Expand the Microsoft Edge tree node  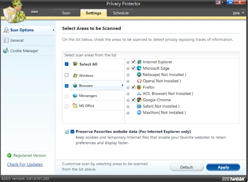pyautogui.click(x=128, y=69)
